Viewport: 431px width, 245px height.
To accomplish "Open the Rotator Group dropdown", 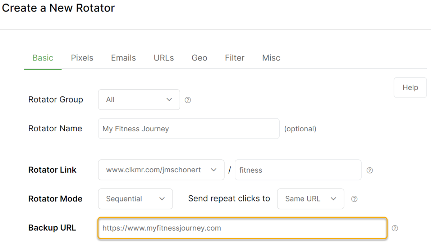I will tap(139, 100).
